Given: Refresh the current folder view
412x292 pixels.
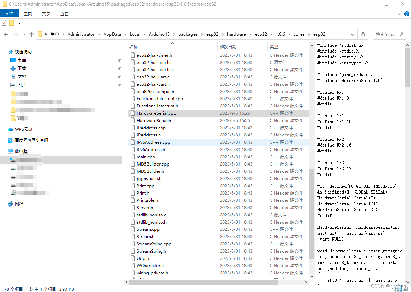Looking at the screenshot, I should tap(363, 34).
